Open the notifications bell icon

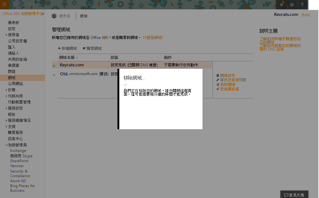pyautogui.click(x=282, y=4)
